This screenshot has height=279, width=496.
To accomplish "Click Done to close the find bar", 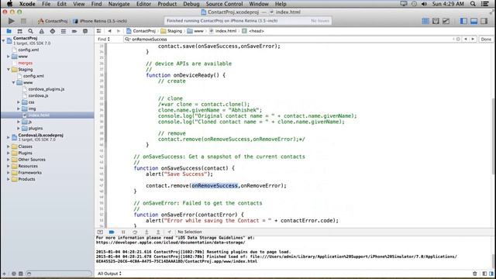I will click(486, 40).
